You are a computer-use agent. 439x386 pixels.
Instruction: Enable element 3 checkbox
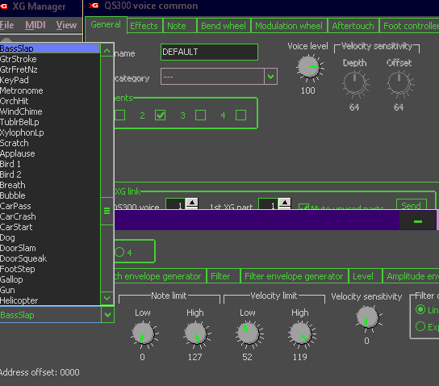click(x=200, y=115)
